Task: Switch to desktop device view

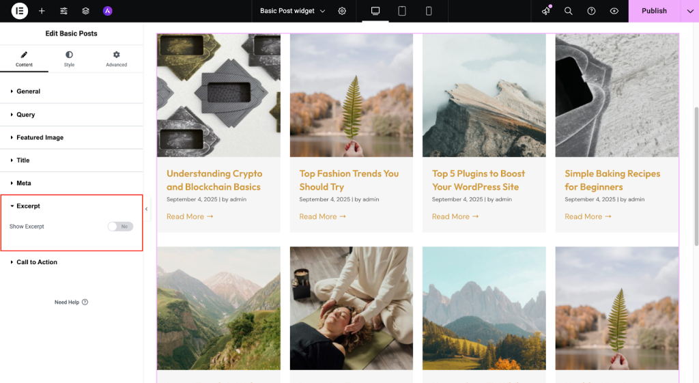Action: pos(375,11)
